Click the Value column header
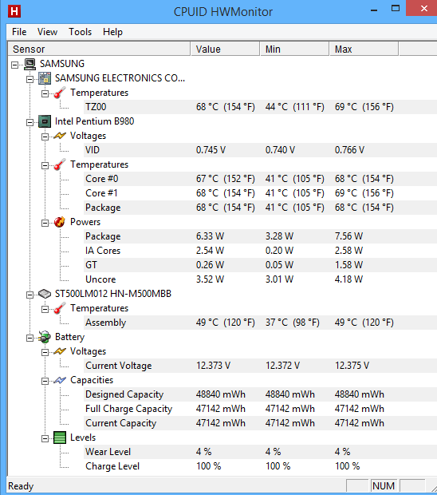 pos(225,49)
